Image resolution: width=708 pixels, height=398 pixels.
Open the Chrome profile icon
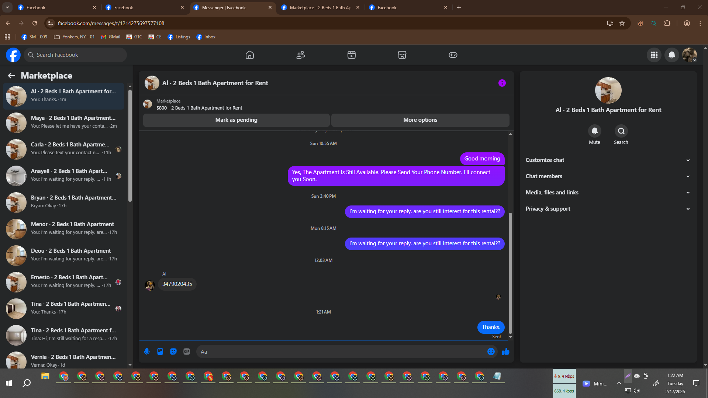click(x=687, y=23)
